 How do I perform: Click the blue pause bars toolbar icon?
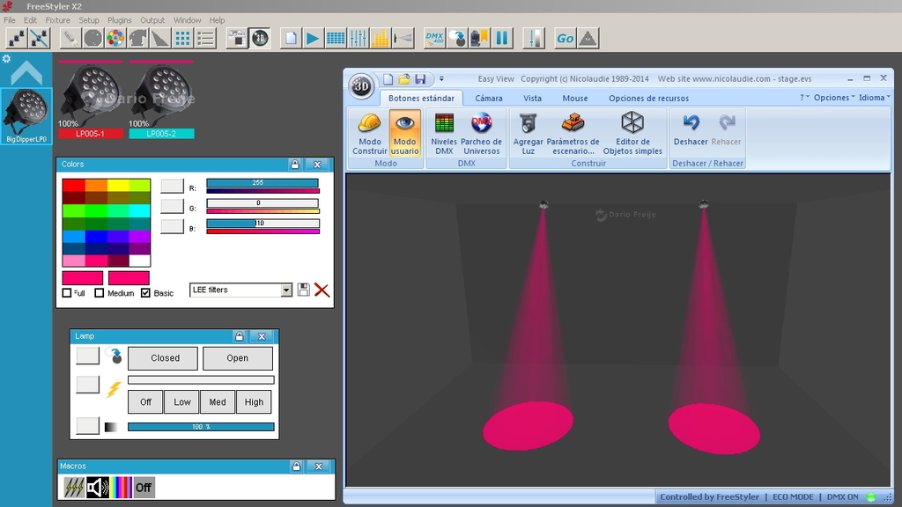[502, 39]
